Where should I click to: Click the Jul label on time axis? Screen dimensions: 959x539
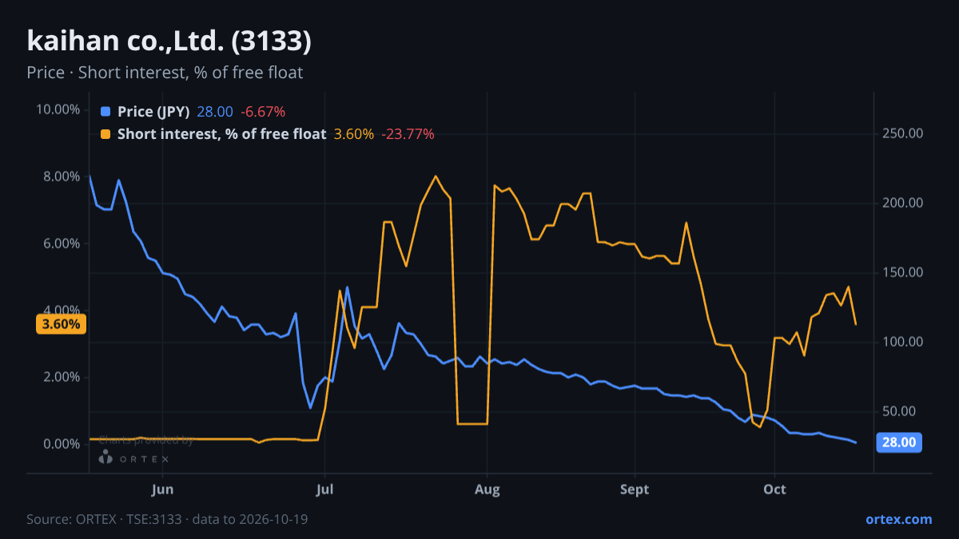click(x=324, y=489)
